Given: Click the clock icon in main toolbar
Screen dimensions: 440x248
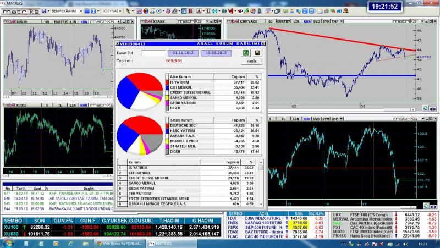Looking at the screenshot, I should [159, 11].
